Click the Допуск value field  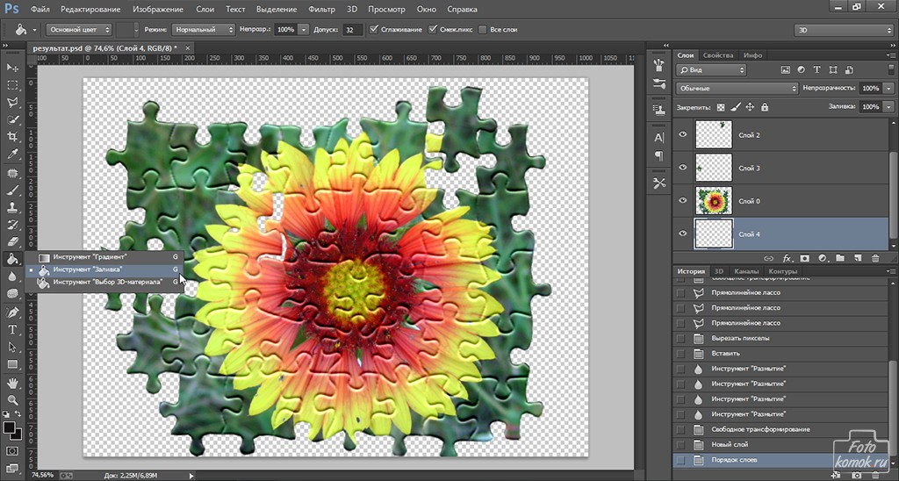click(353, 29)
